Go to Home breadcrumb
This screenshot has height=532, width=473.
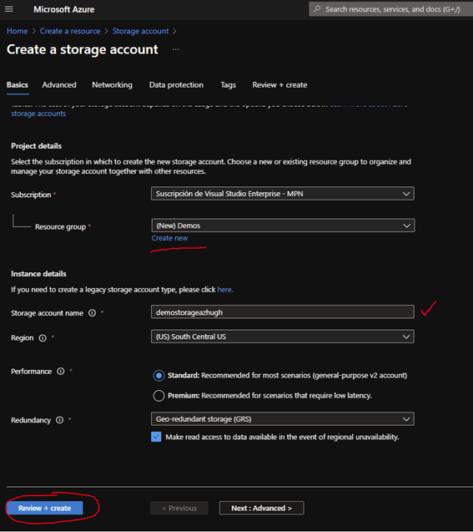tap(18, 31)
